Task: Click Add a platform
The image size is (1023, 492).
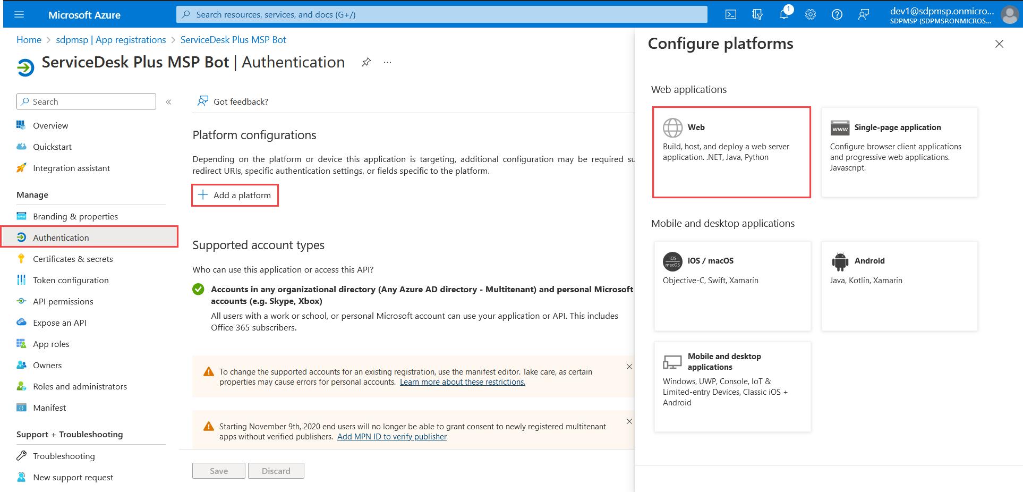Action: [x=235, y=195]
